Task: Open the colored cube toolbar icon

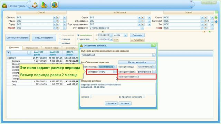Action: [55, 5]
